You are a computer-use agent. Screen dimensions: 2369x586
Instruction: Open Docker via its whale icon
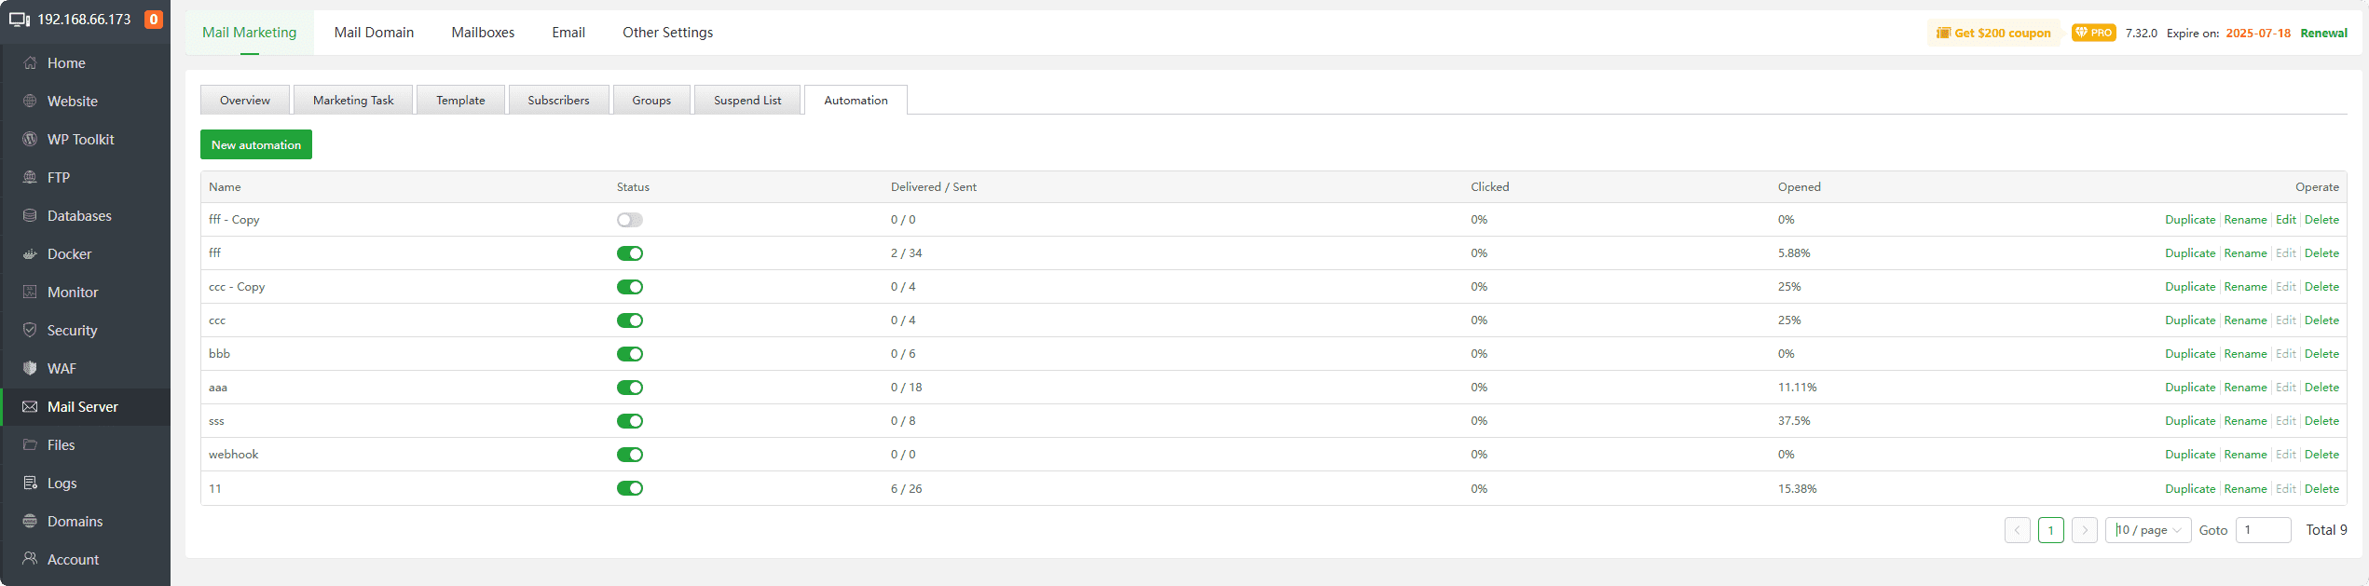(x=30, y=254)
